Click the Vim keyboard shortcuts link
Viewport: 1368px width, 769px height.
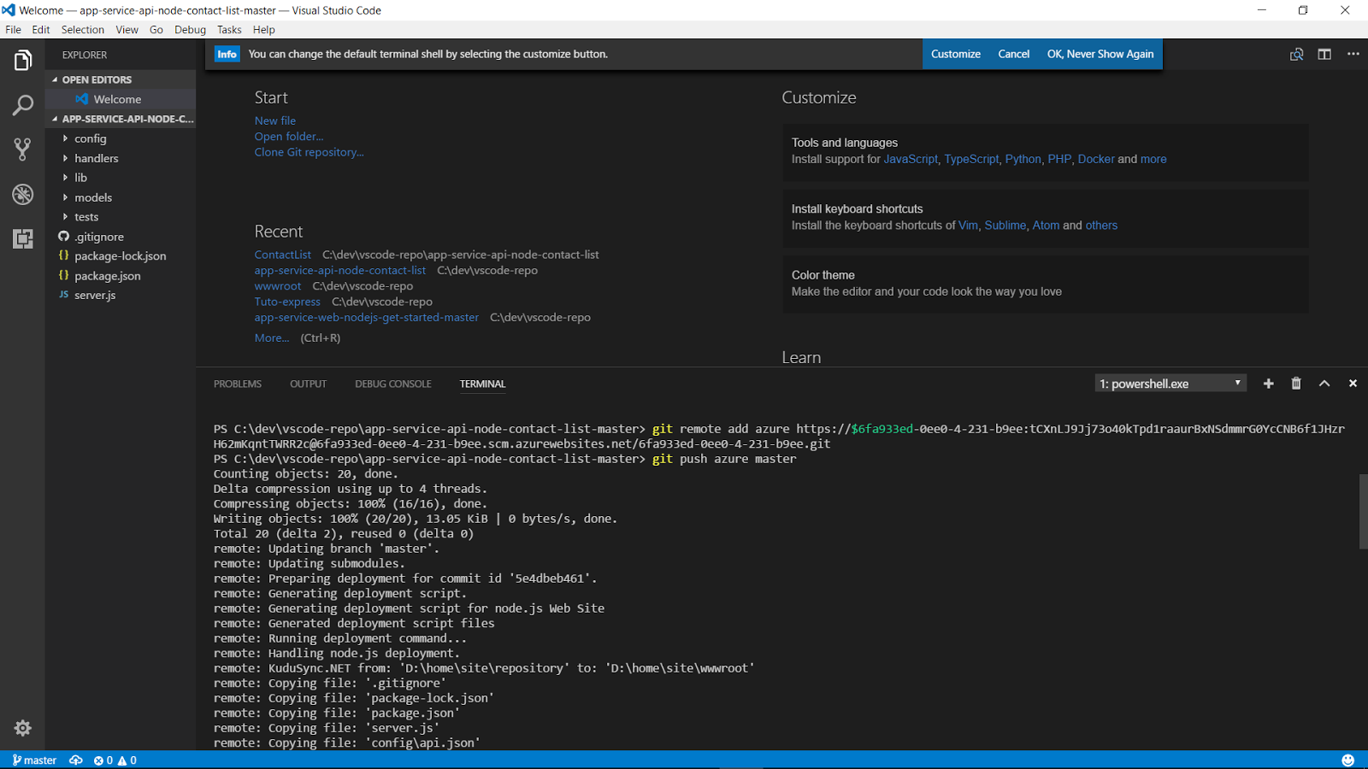(x=968, y=226)
